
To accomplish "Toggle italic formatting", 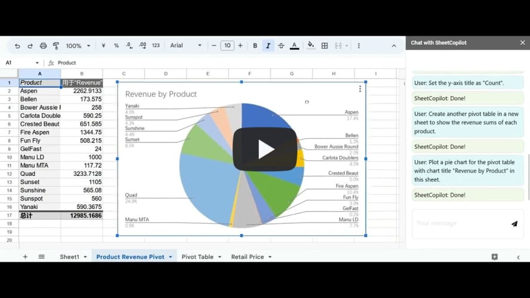I will pos(268,46).
